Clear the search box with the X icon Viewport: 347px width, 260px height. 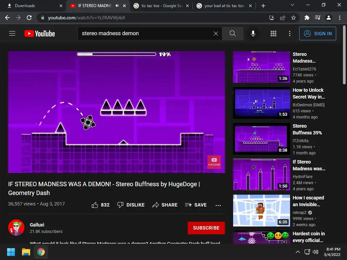pyautogui.click(x=216, y=34)
